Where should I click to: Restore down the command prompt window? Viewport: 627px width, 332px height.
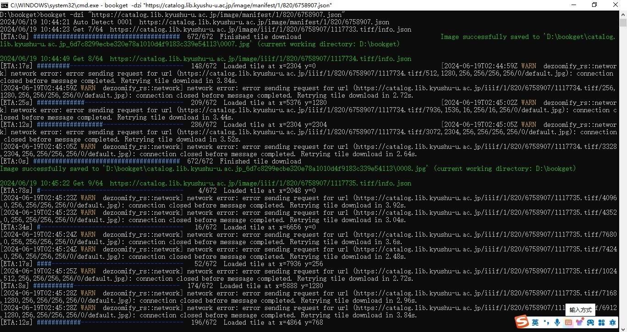[594, 5]
